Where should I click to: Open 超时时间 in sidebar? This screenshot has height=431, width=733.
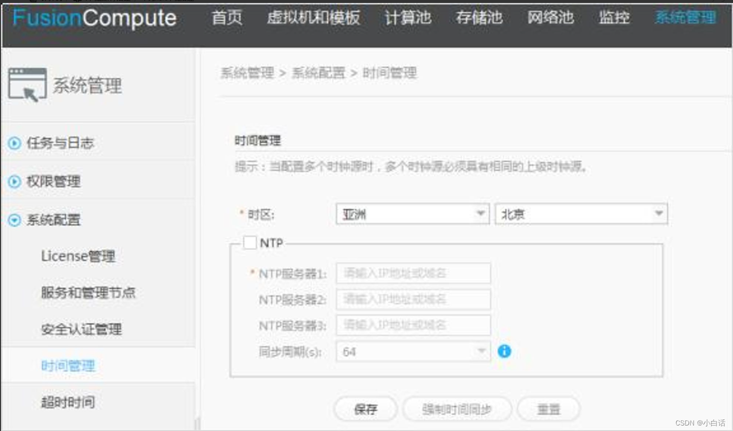click(68, 402)
